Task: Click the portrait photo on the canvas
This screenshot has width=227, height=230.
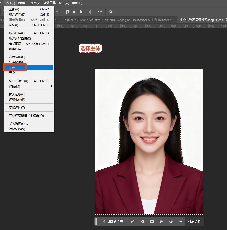Action: pos(149,142)
